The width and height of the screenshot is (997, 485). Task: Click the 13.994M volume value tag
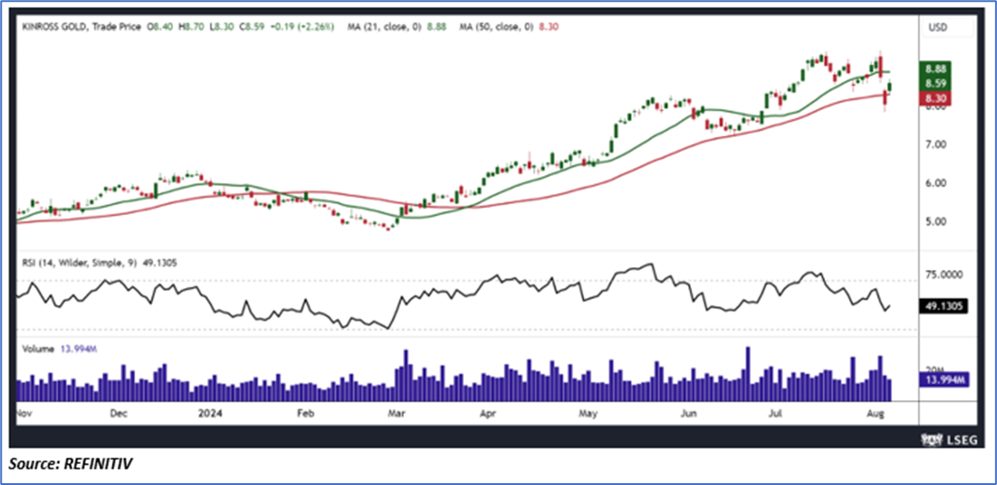tap(944, 380)
